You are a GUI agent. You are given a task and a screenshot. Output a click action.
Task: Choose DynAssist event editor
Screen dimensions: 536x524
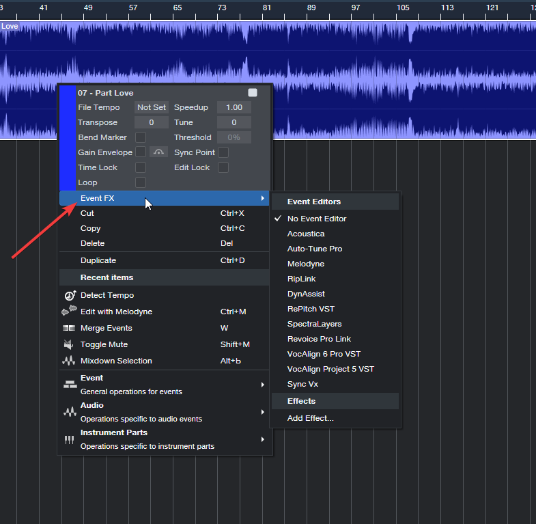tap(335, 294)
